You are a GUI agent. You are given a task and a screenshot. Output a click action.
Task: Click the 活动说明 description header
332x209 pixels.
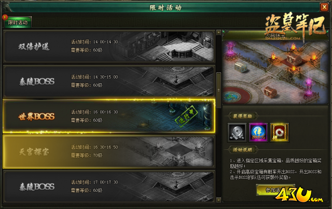[x=242, y=150]
